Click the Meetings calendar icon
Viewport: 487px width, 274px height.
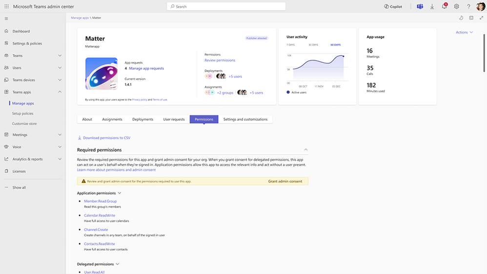pyautogui.click(x=6, y=135)
